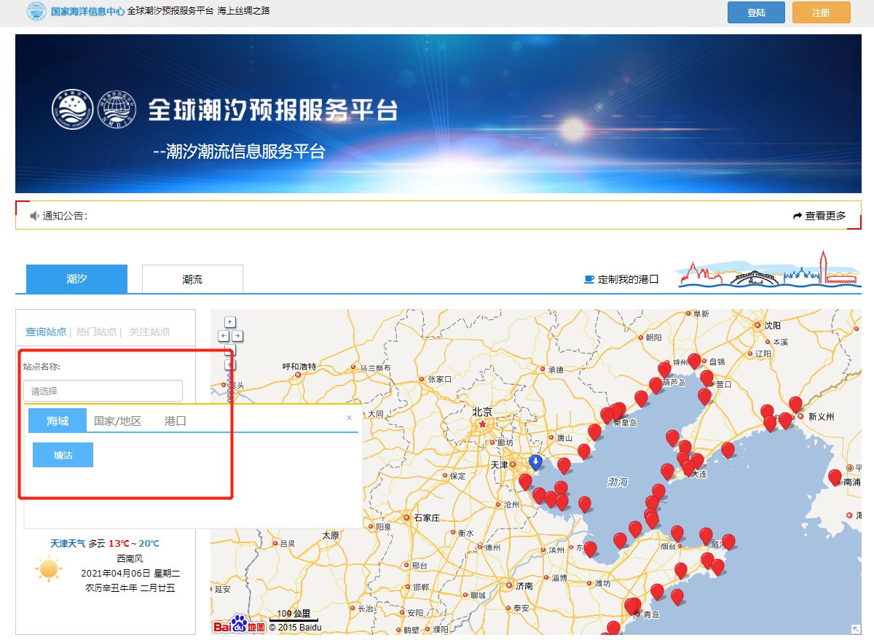
Task: Click the 渤海 label on map
Action: coord(617,482)
